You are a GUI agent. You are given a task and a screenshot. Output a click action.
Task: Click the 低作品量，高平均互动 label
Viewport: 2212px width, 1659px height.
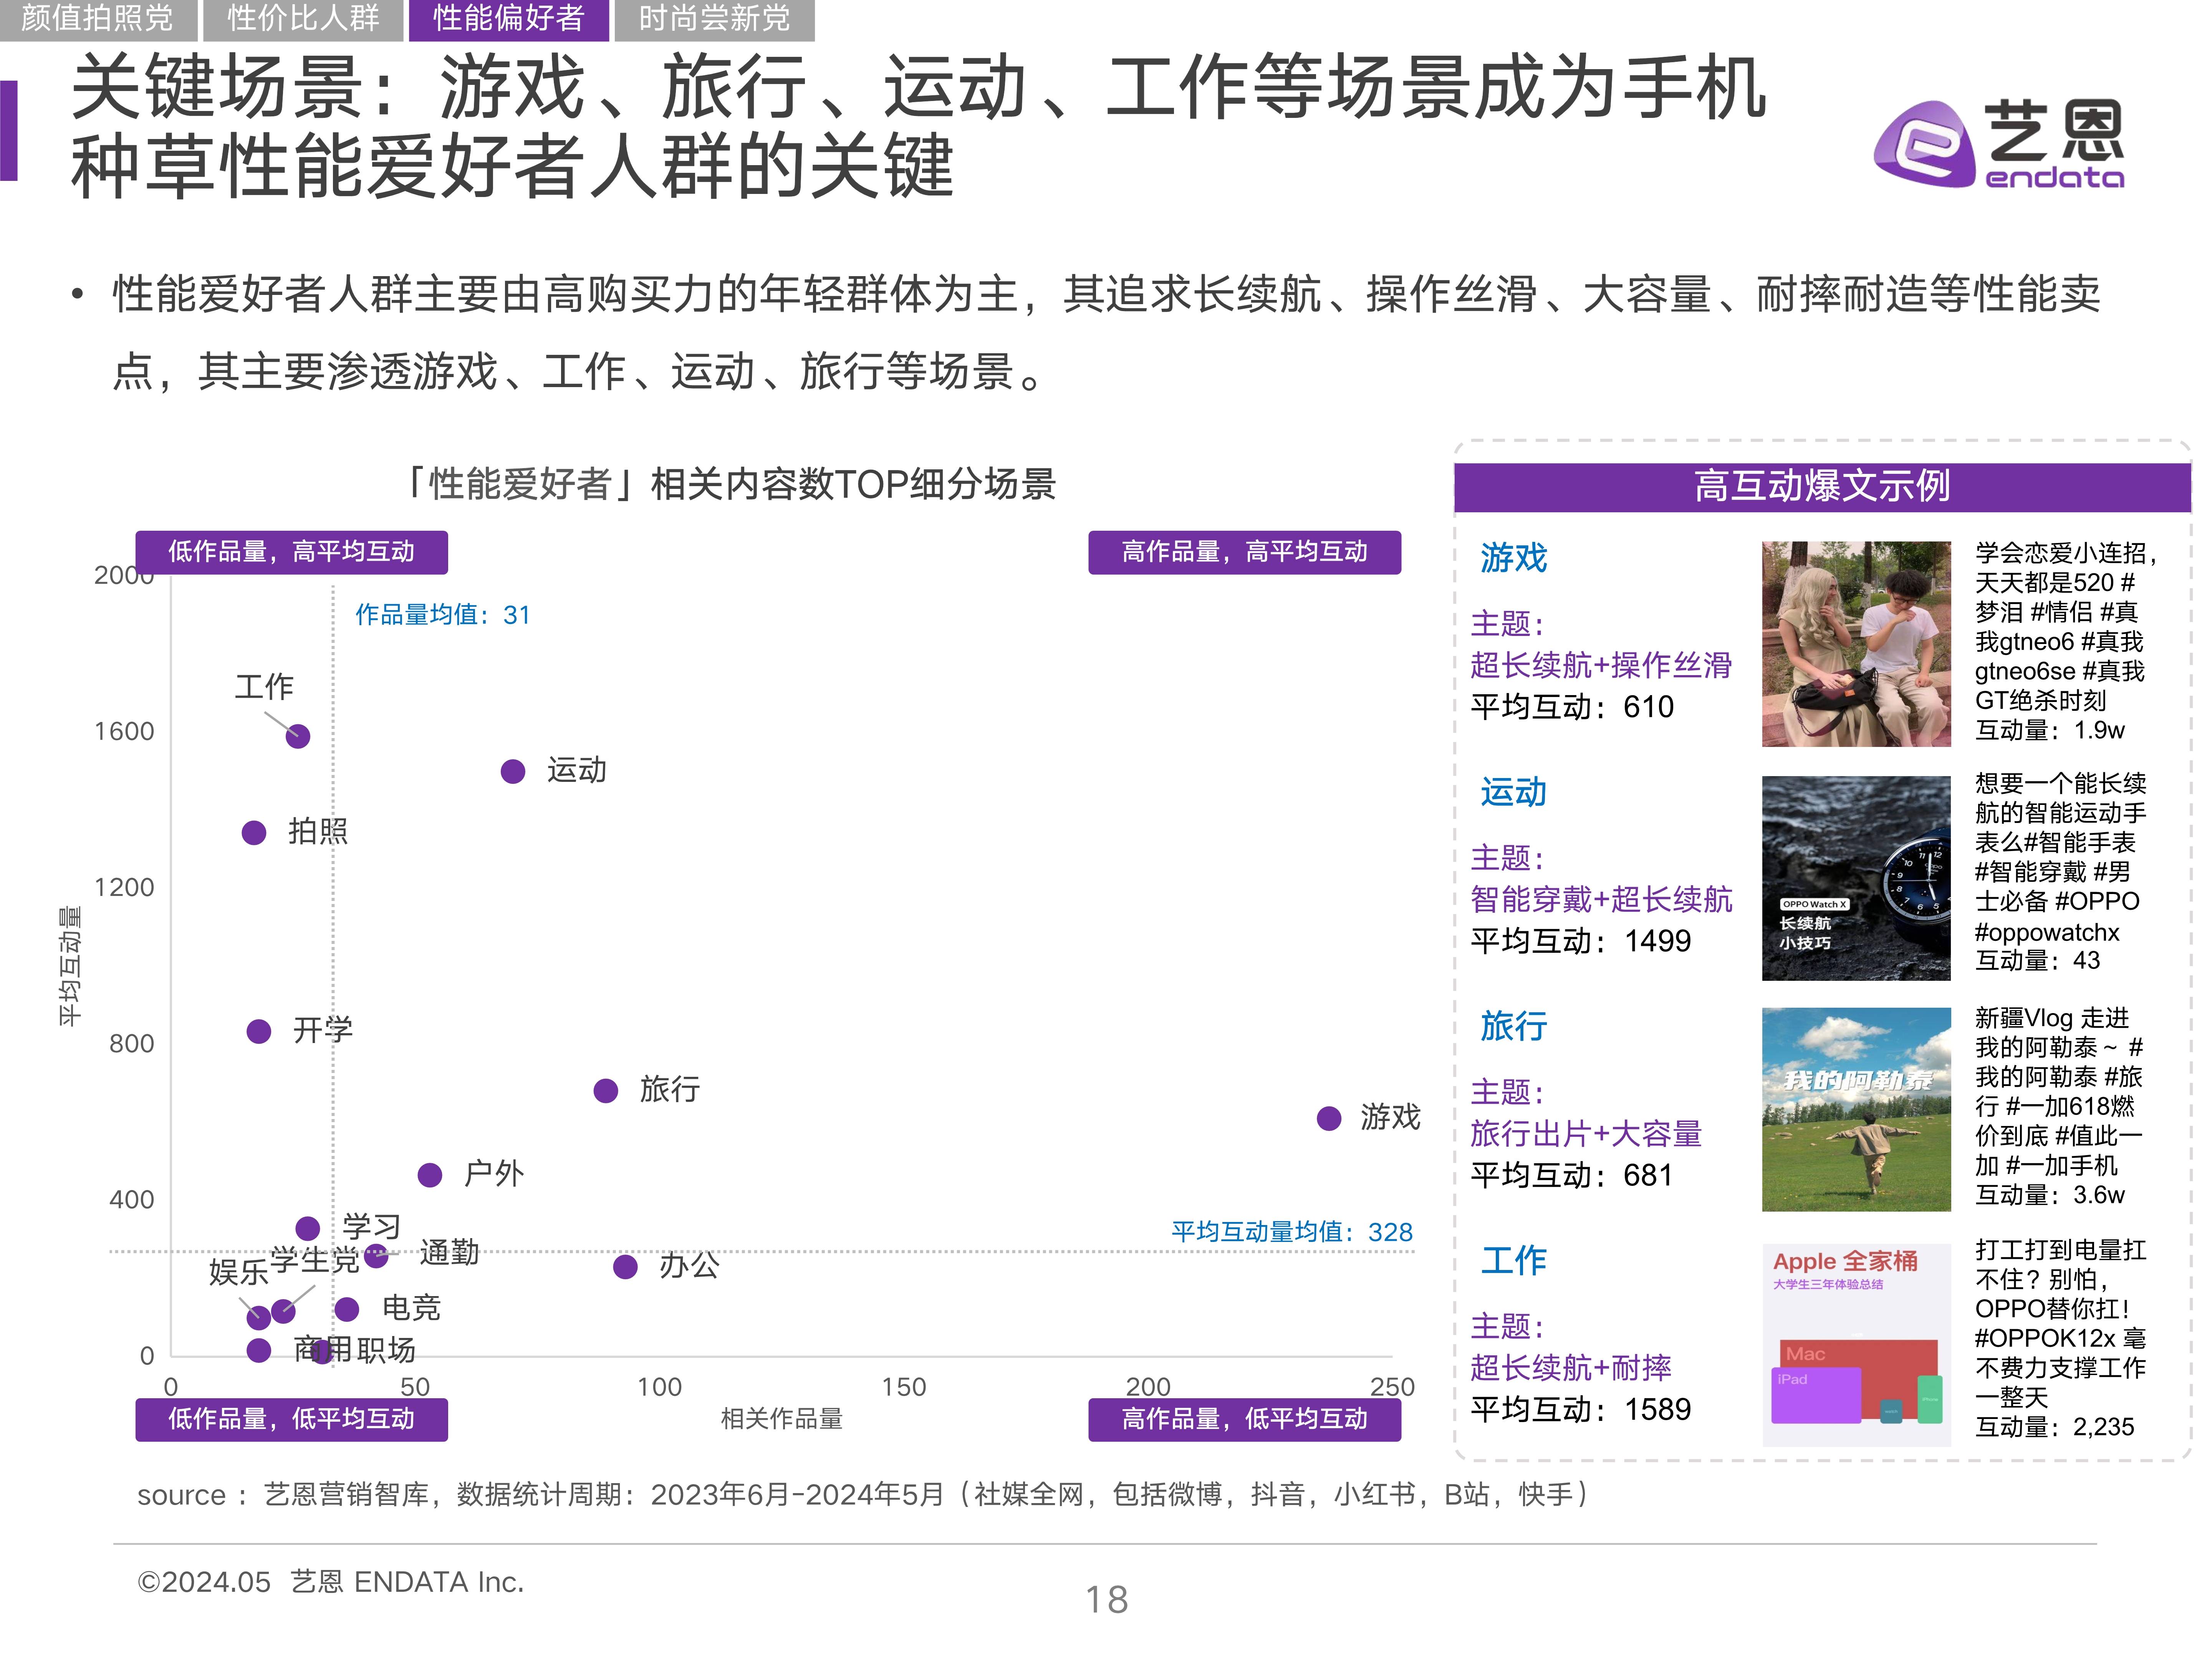coord(291,552)
